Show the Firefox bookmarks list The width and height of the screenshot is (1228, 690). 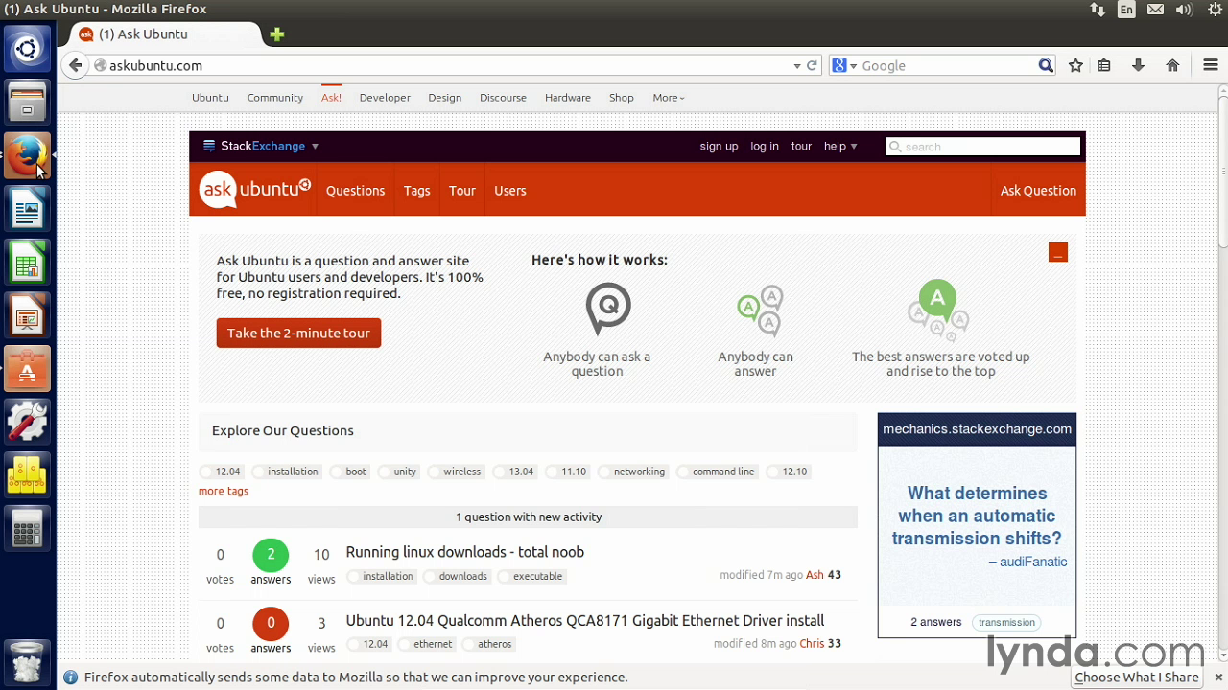(x=1104, y=65)
